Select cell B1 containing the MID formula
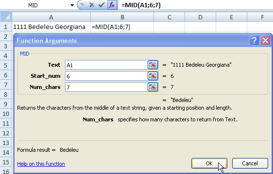The height and width of the screenshot is (174, 273). tap(122, 27)
